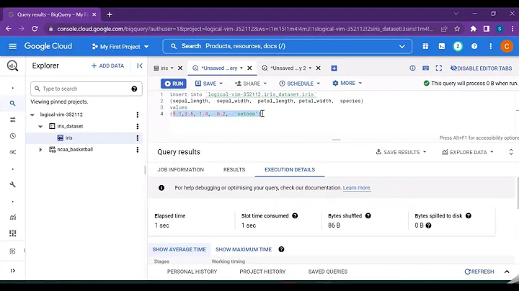Open PROJECT HISTORY tab

click(262, 272)
